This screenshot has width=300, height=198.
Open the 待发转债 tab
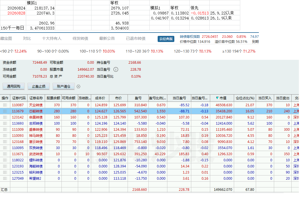tap(80, 38)
